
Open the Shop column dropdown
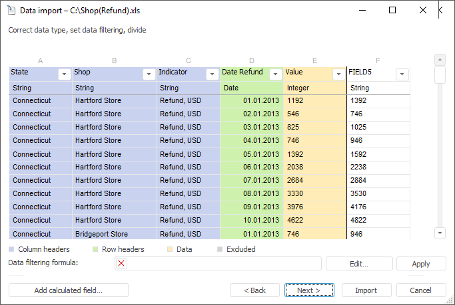tap(149, 74)
